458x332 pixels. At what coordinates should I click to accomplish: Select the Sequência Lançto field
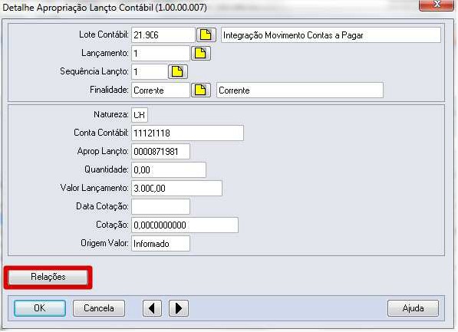150,71
